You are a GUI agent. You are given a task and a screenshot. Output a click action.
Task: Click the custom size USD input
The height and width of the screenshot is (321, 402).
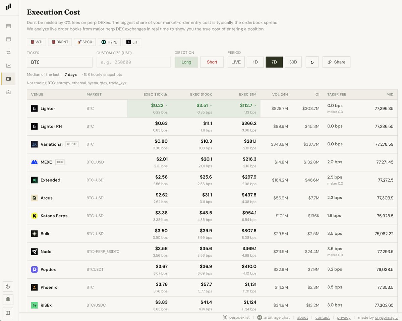click(133, 62)
